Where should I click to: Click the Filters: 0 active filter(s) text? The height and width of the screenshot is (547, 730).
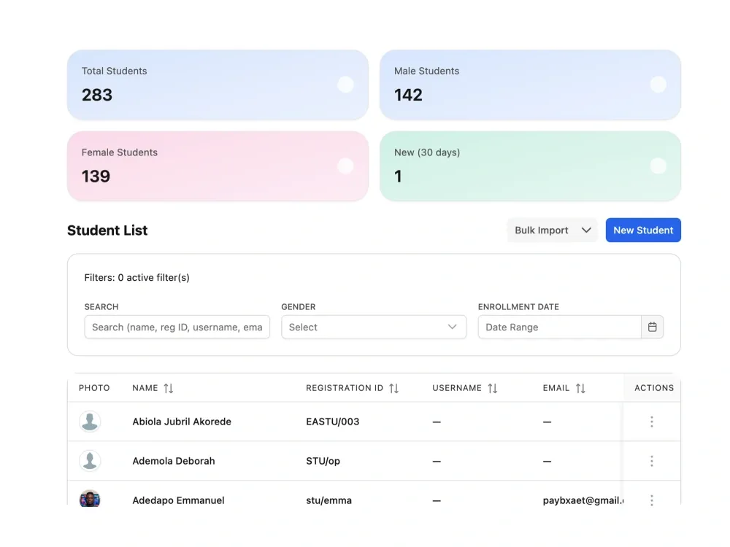click(x=137, y=278)
